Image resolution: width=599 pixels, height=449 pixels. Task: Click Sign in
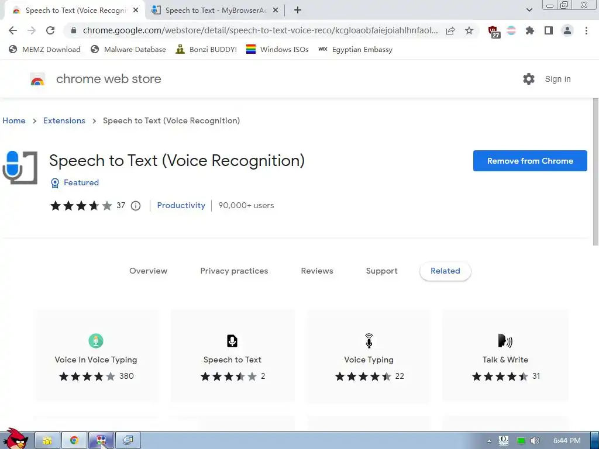pos(557,79)
